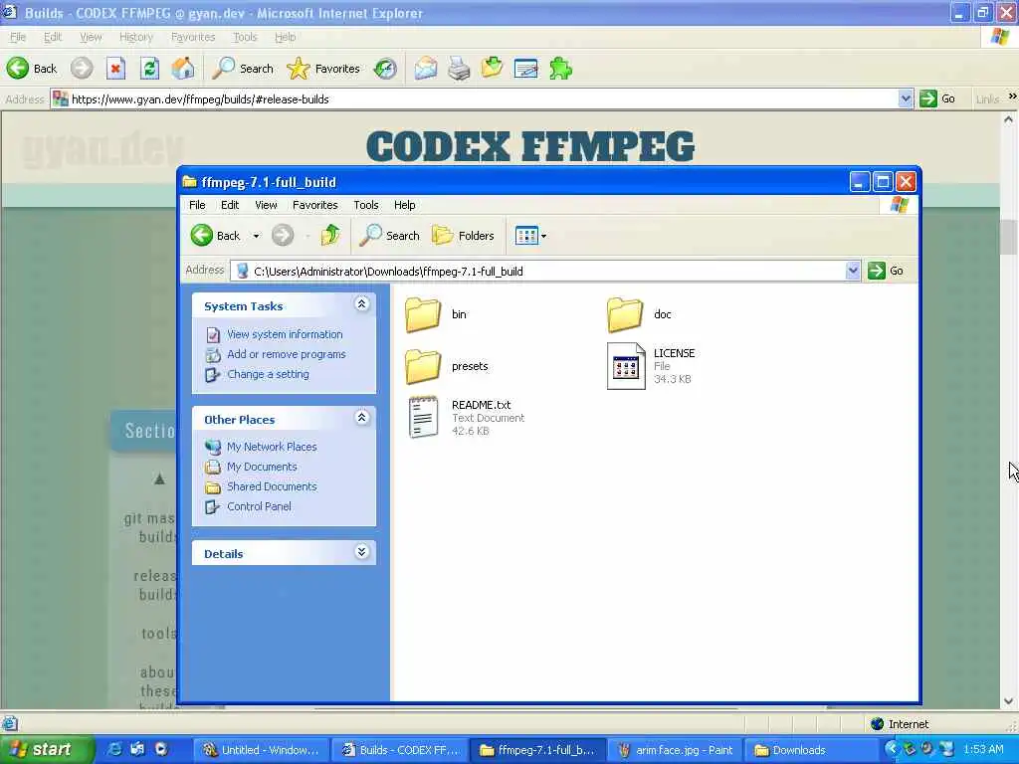The width and height of the screenshot is (1019, 764).
Task: Click the Views icon in the folder toolbar
Action: coord(526,235)
